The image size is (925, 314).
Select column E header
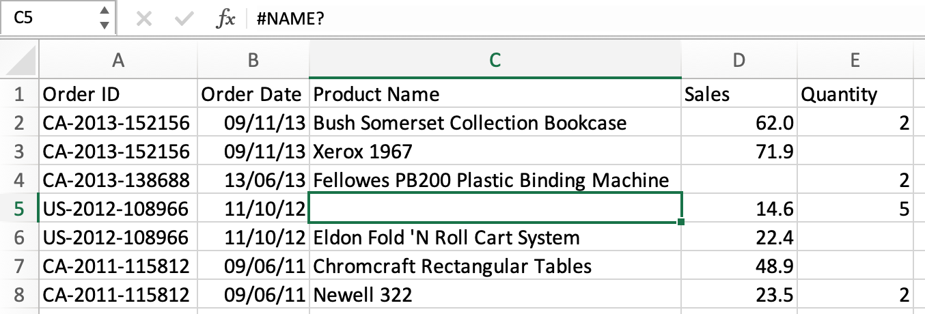coord(855,60)
